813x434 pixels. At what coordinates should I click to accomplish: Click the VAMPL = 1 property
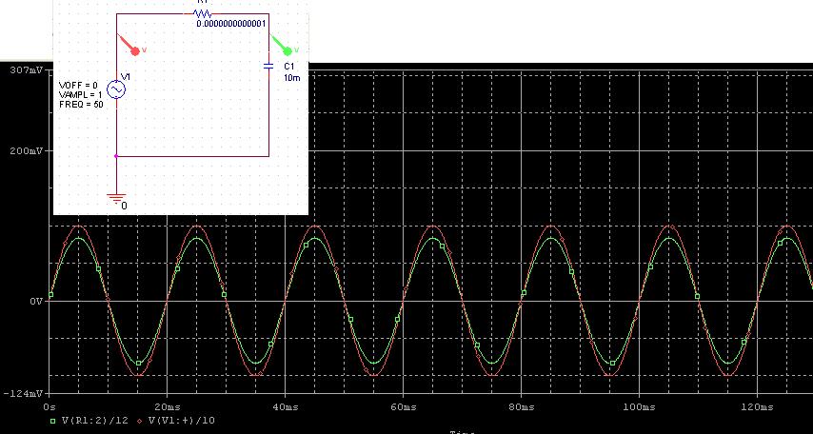pyautogui.click(x=80, y=94)
